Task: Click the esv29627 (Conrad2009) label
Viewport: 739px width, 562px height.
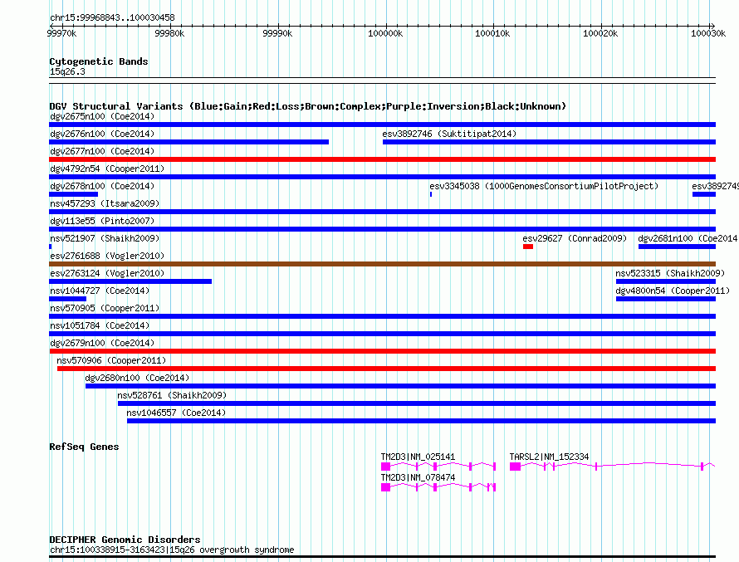Action: coord(575,238)
